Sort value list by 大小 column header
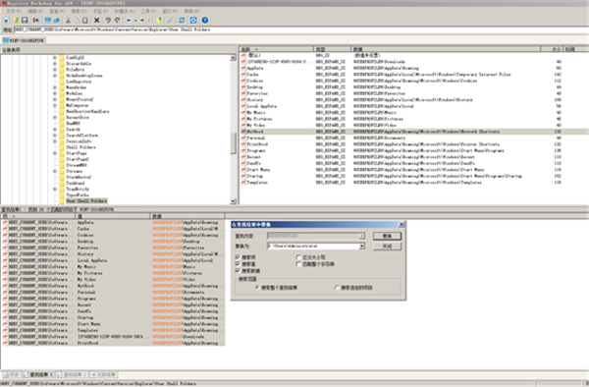589x387 pixels. [x=552, y=49]
